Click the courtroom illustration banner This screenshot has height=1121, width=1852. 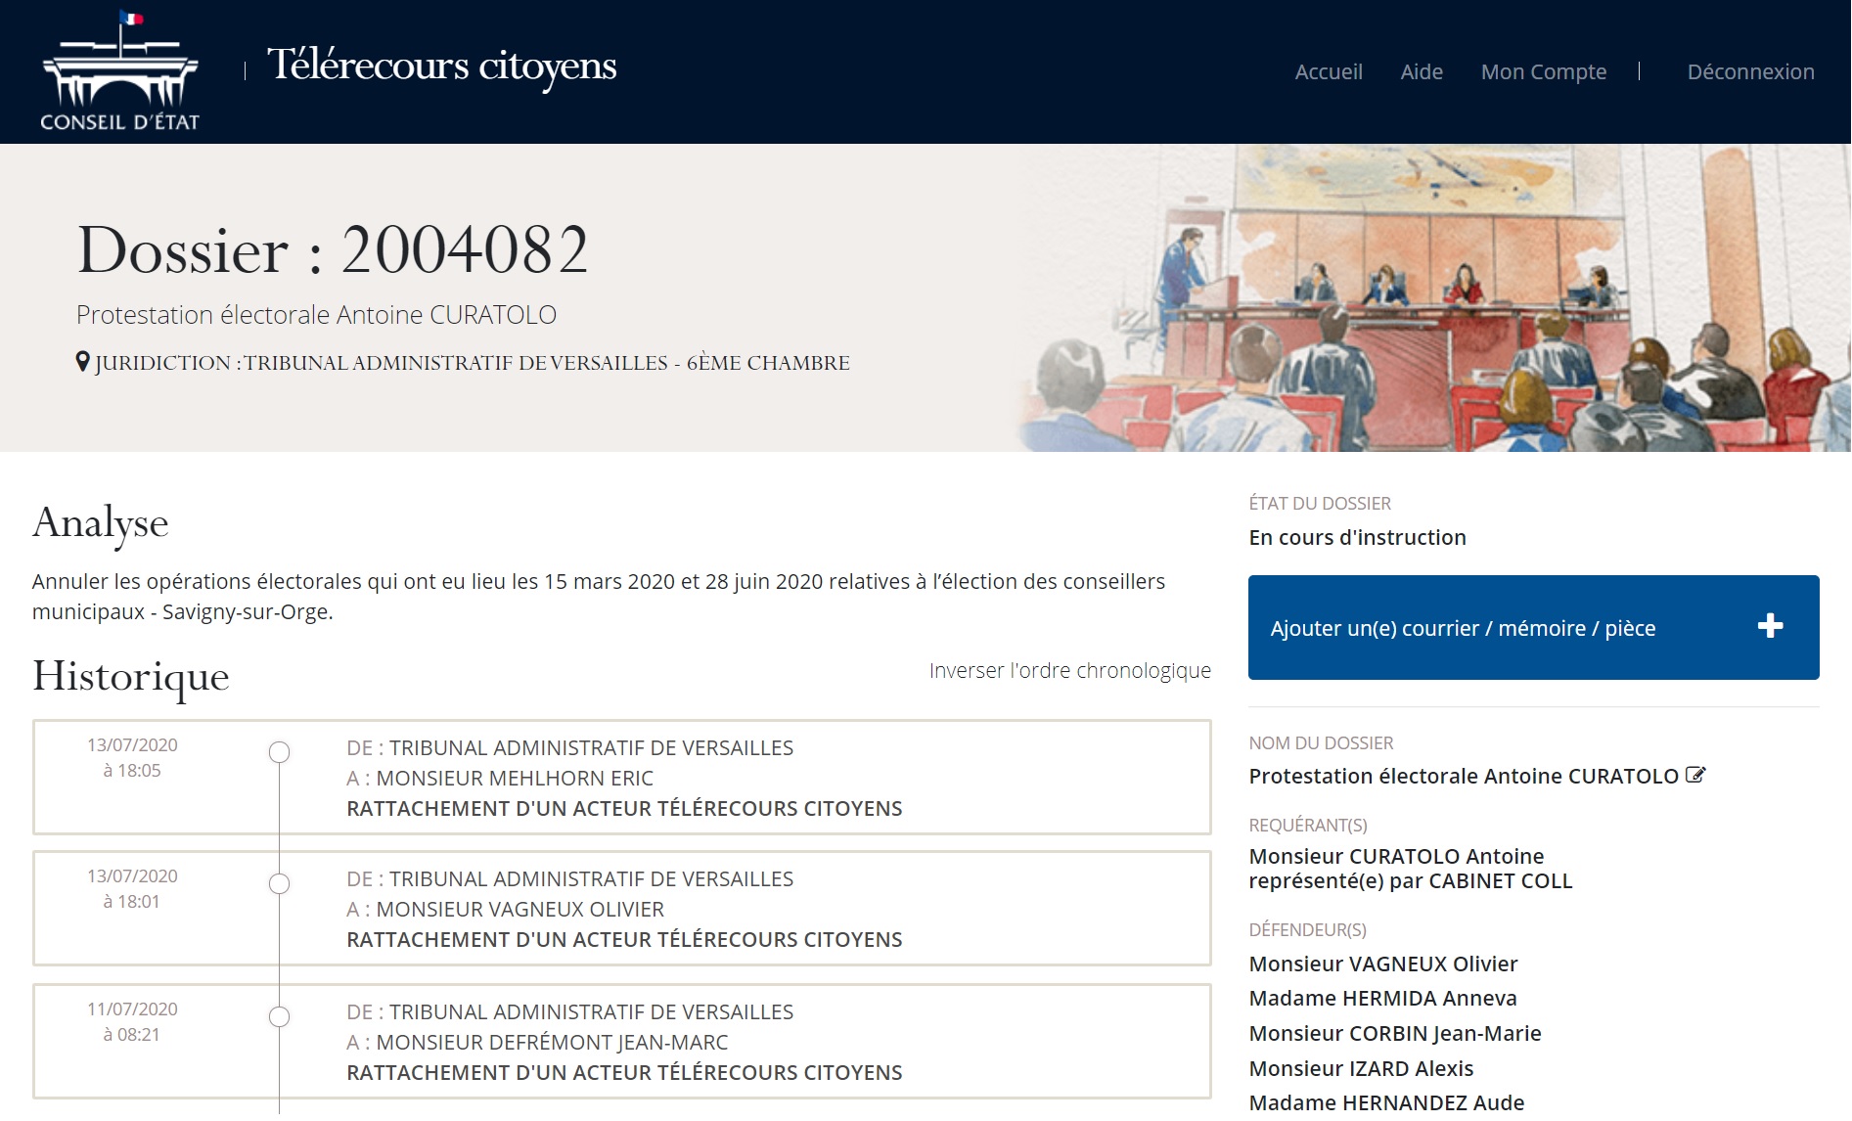[1428, 298]
